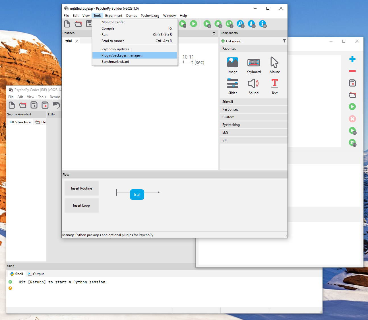Switch to the Shell tab in Coder
The width and height of the screenshot is (368, 320).
17,274
